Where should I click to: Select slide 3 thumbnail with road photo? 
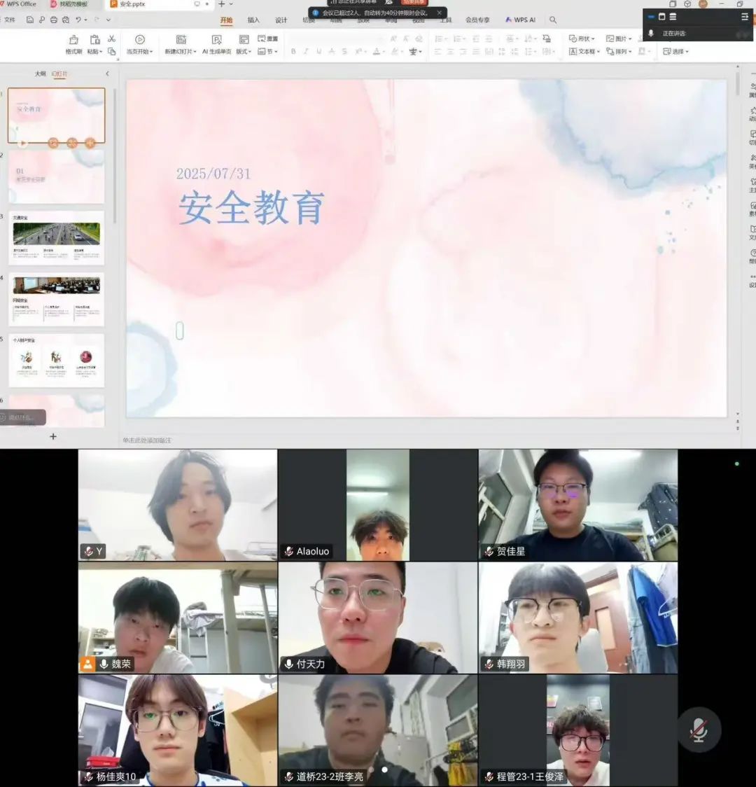point(56,238)
